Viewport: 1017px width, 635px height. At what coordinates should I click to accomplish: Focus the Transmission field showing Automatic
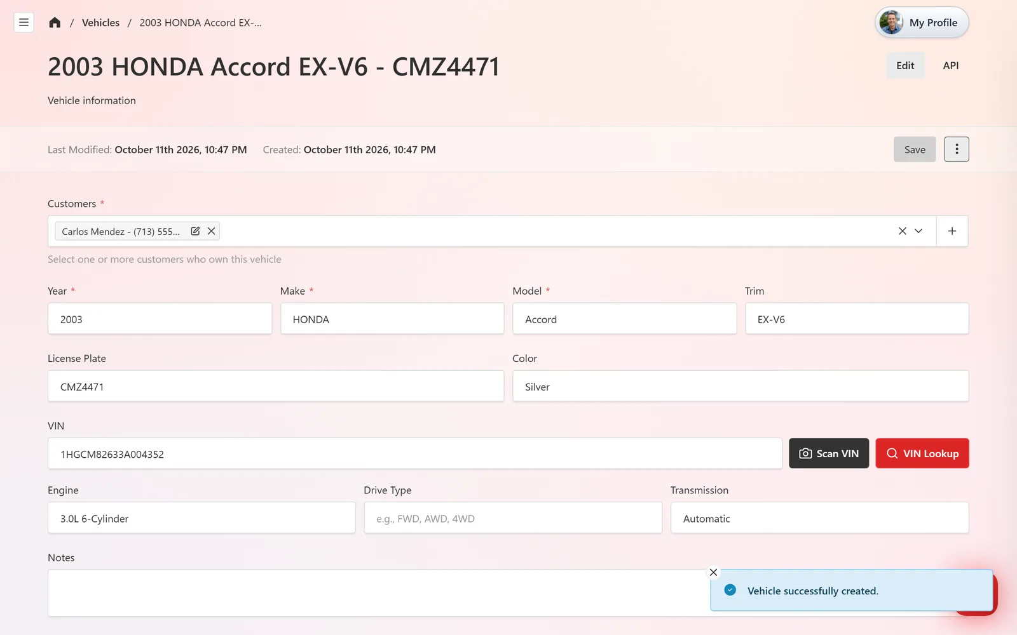[820, 518]
